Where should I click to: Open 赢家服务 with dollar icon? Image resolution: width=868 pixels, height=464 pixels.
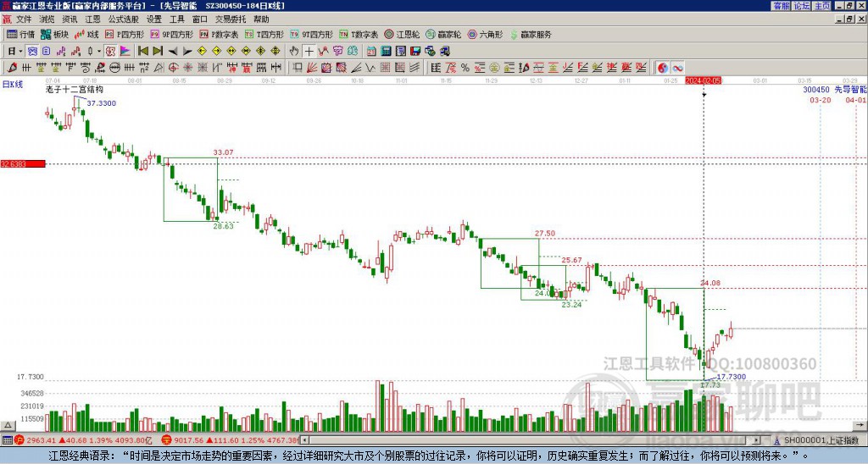point(531,34)
